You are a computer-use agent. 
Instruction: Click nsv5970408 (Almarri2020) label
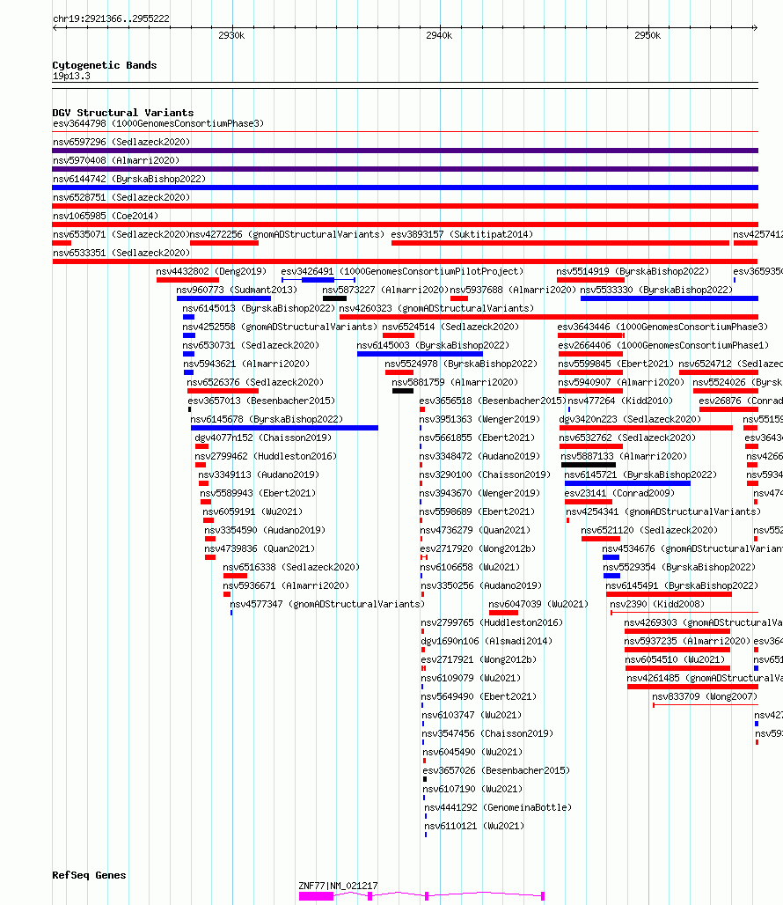tap(116, 160)
